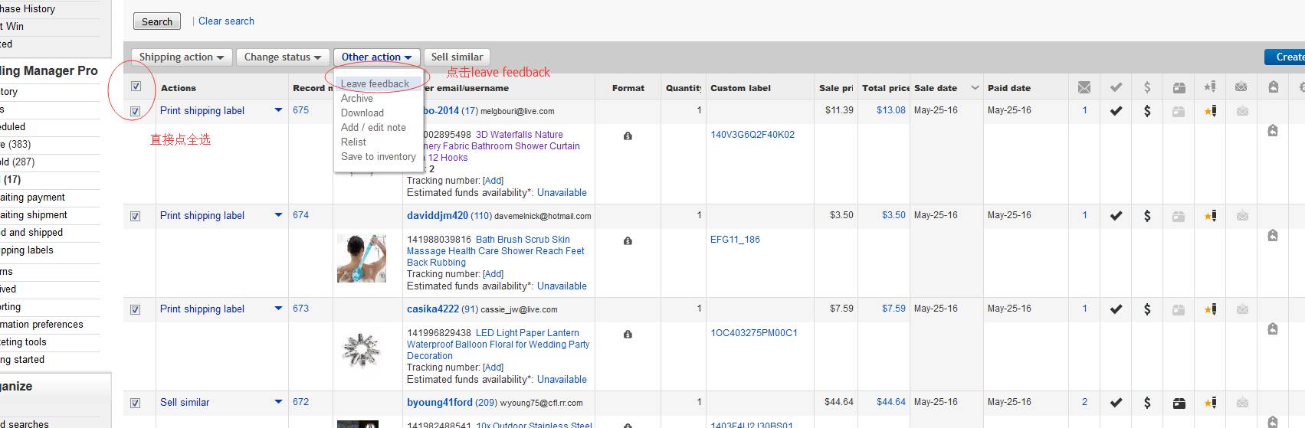
Task: Open buyer casika4222 profile link
Action: (x=433, y=309)
